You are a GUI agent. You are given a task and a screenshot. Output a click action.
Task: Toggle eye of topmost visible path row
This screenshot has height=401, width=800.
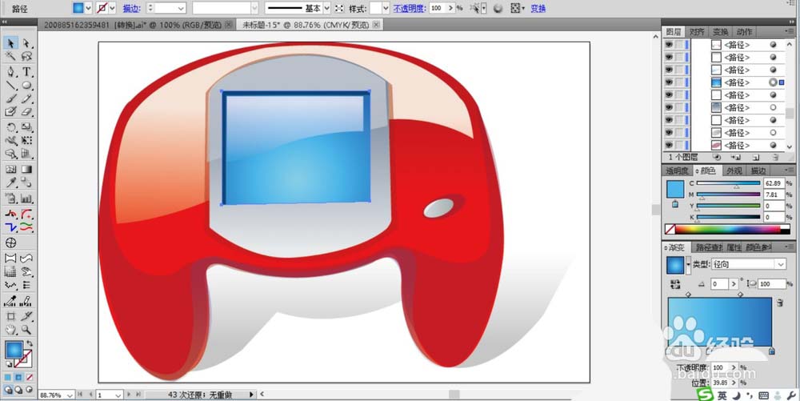669,45
